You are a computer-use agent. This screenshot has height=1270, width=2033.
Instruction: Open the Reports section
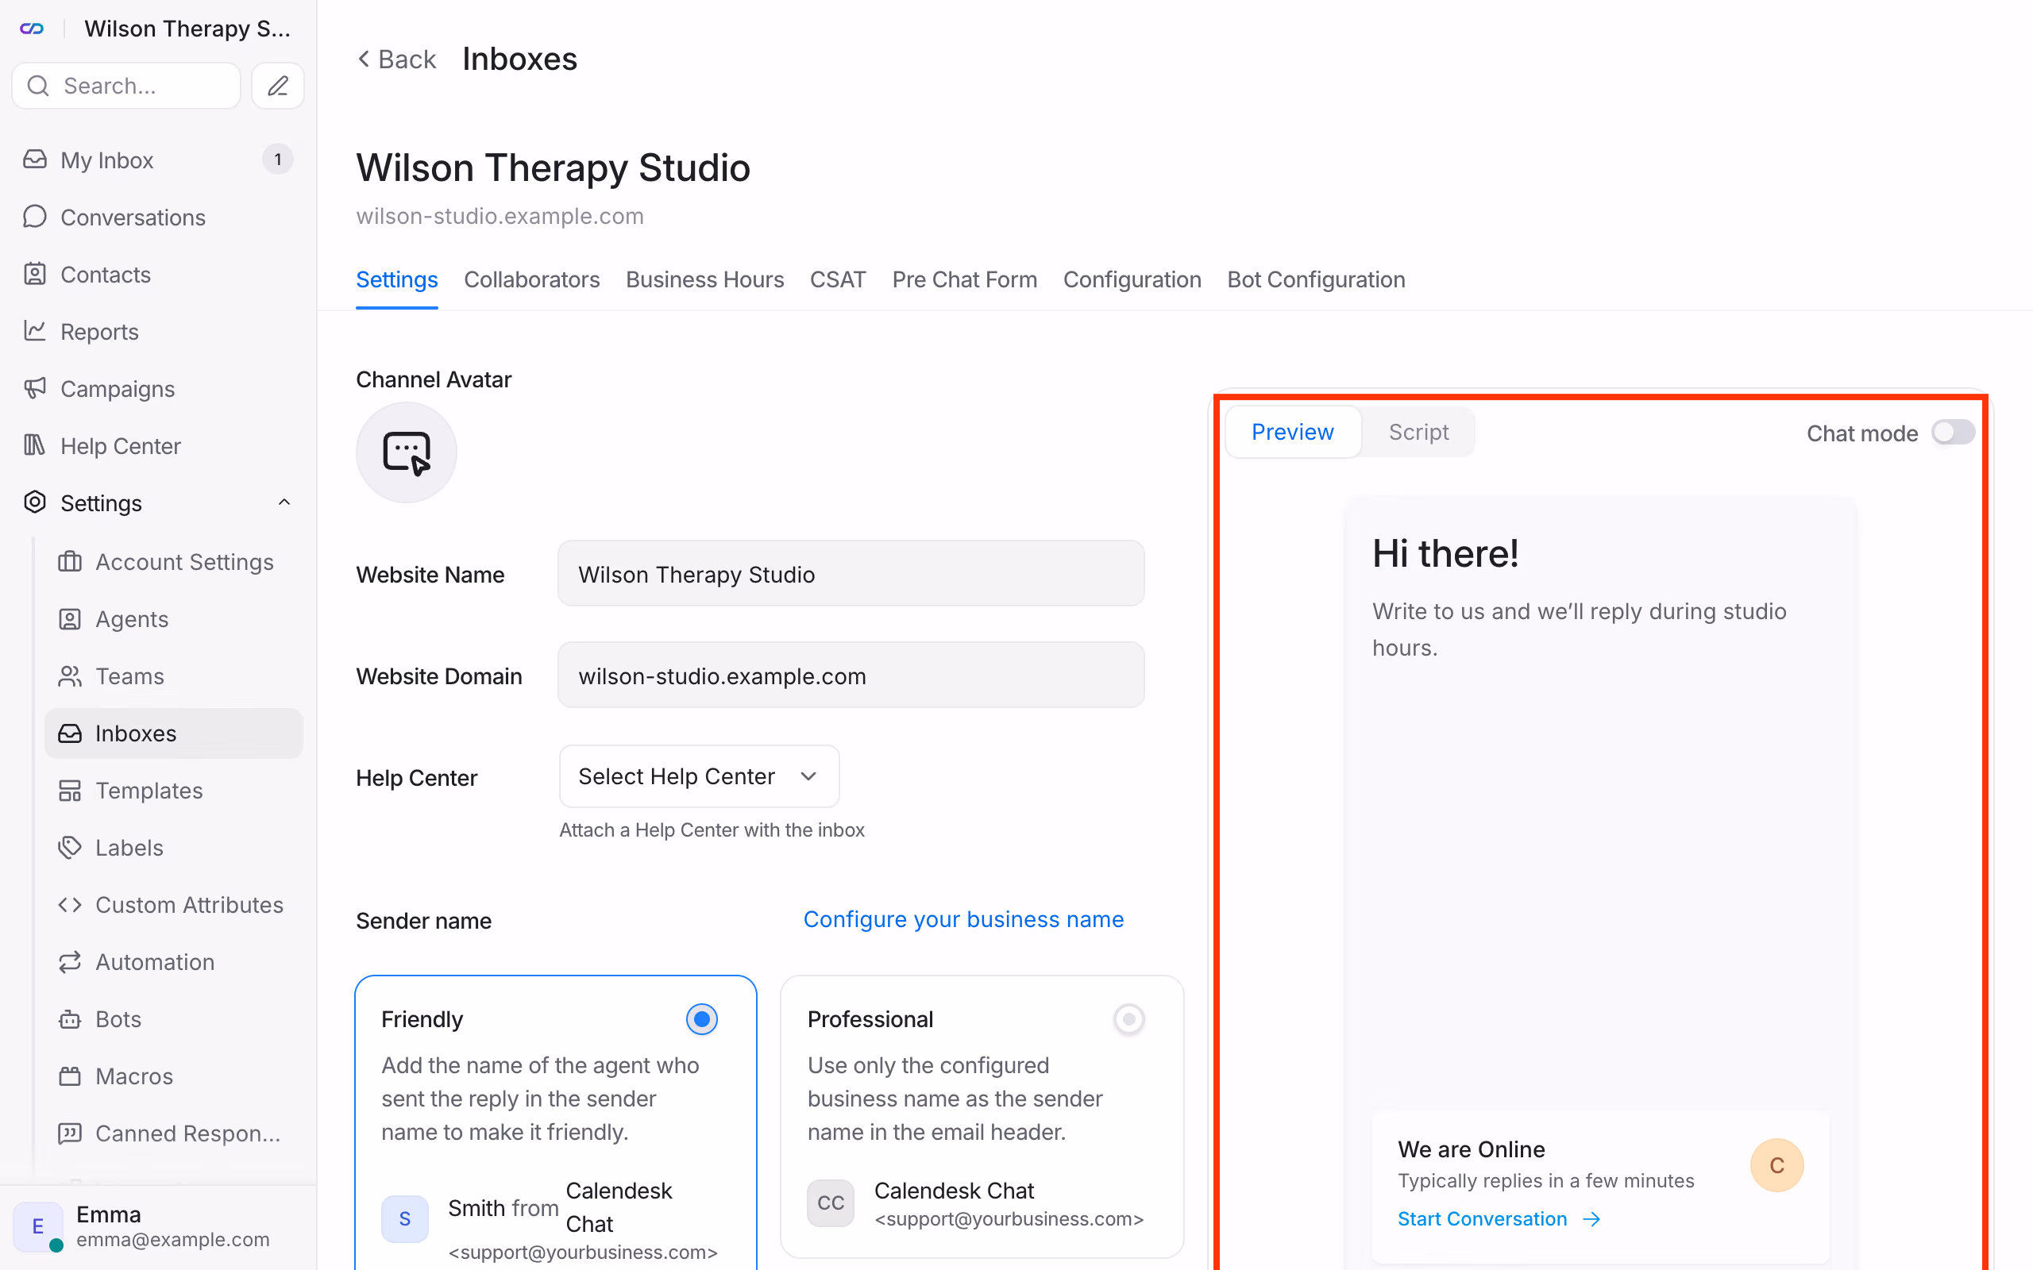click(x=158, y=331)
